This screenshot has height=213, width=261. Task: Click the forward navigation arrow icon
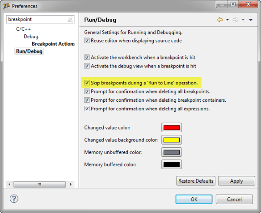coord(236,20)
